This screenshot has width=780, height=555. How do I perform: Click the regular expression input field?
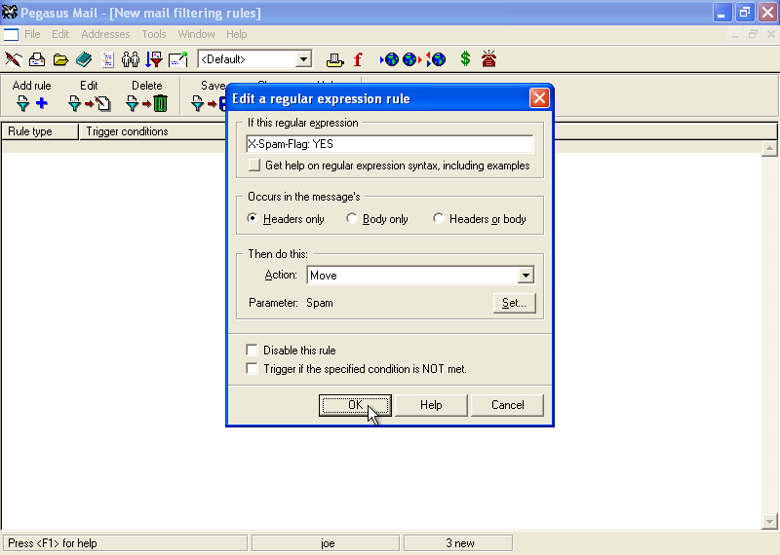[x=389, y=144]
